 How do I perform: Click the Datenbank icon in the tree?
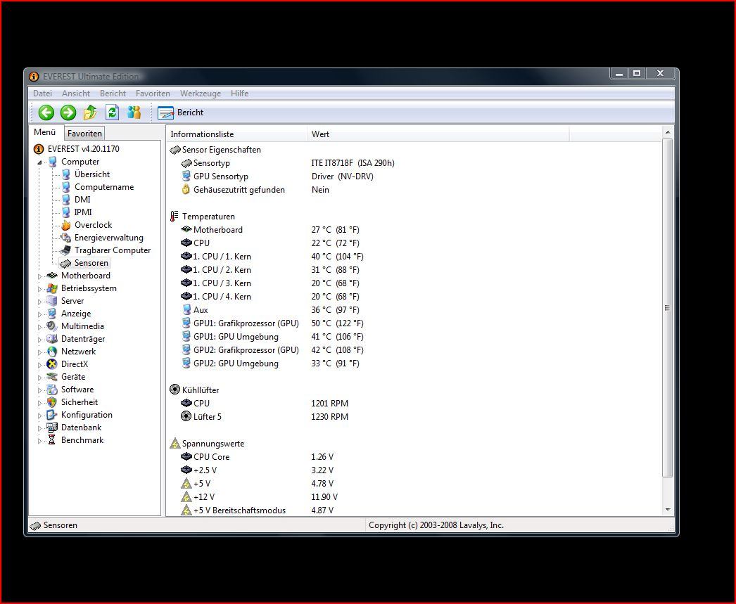tap(52, 428)
